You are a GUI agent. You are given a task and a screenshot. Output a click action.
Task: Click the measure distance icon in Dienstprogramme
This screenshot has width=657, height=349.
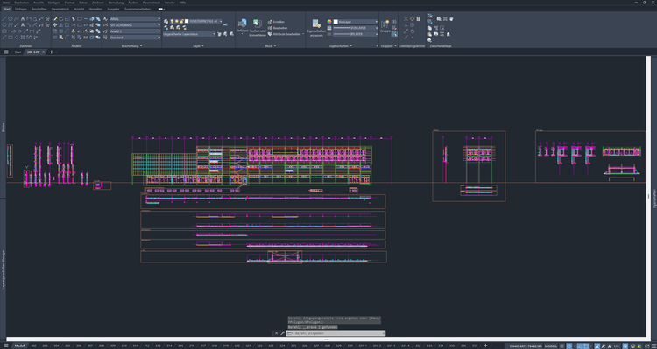coord(406,31)
